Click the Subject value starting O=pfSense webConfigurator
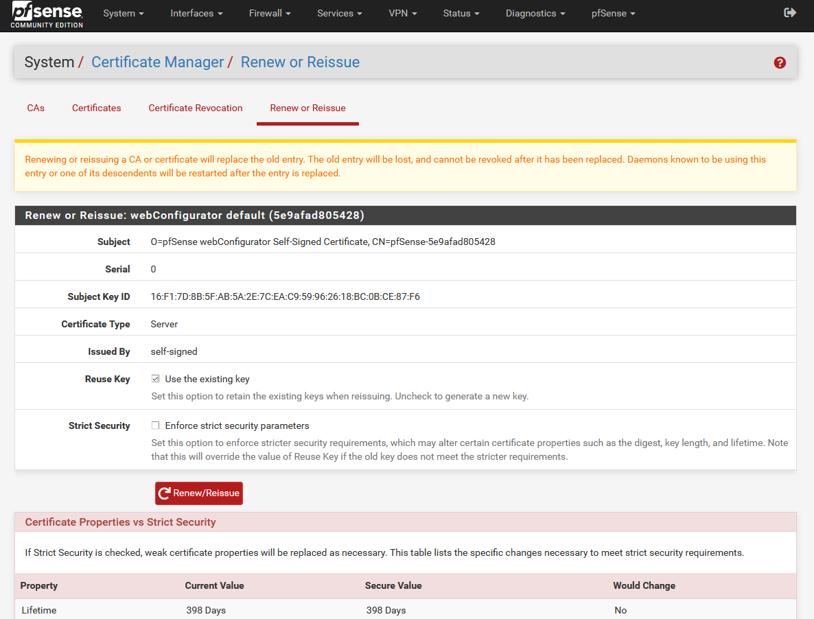Image resolution: width=814 pixels, height=619 pixels. [323, 242]
